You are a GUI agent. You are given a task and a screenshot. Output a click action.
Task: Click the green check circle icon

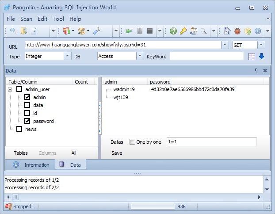173,31
